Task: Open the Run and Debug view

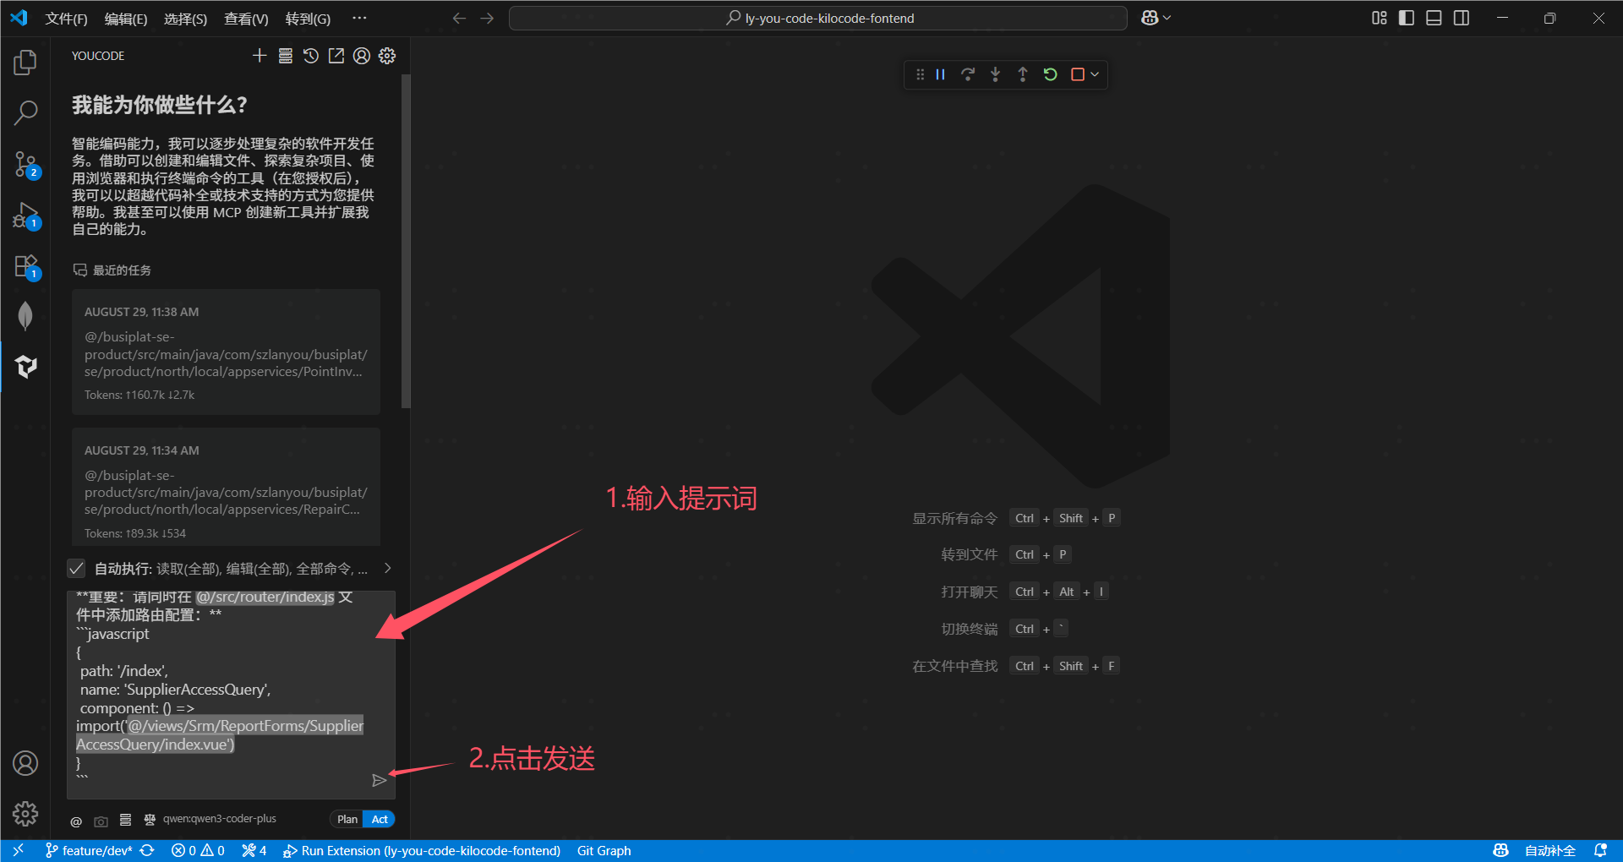Action: (25, 215)
